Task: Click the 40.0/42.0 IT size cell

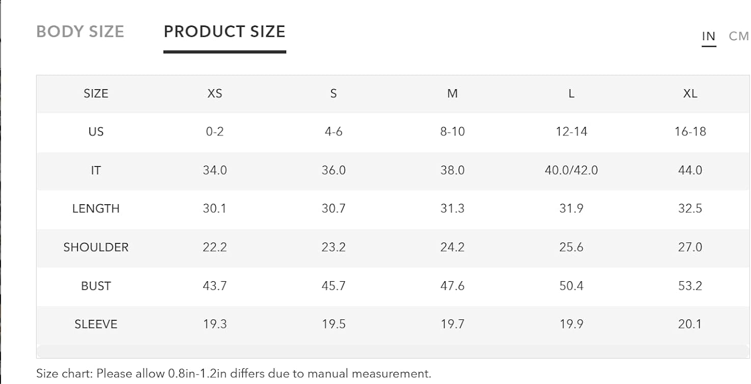Action: [x=571, y=171]
